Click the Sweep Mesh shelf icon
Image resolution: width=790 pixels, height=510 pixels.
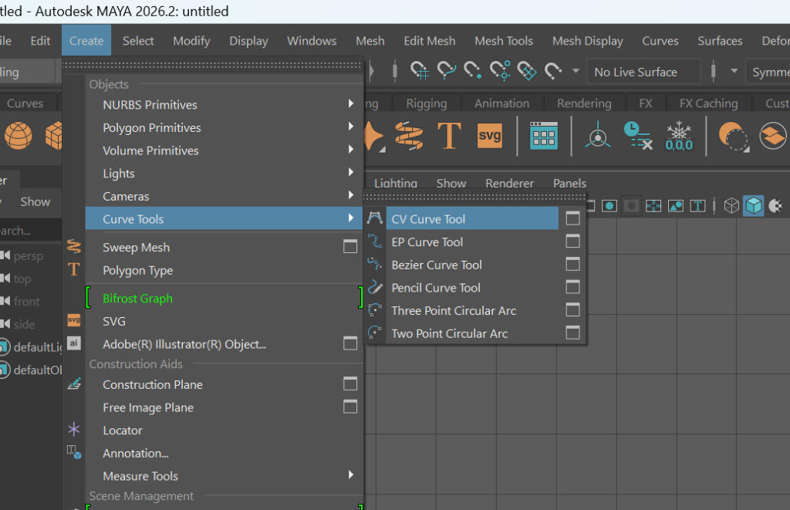point(409,137)
